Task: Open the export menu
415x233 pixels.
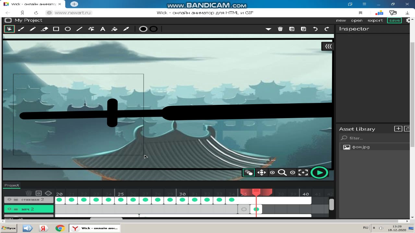Action: tap(375, 20)
